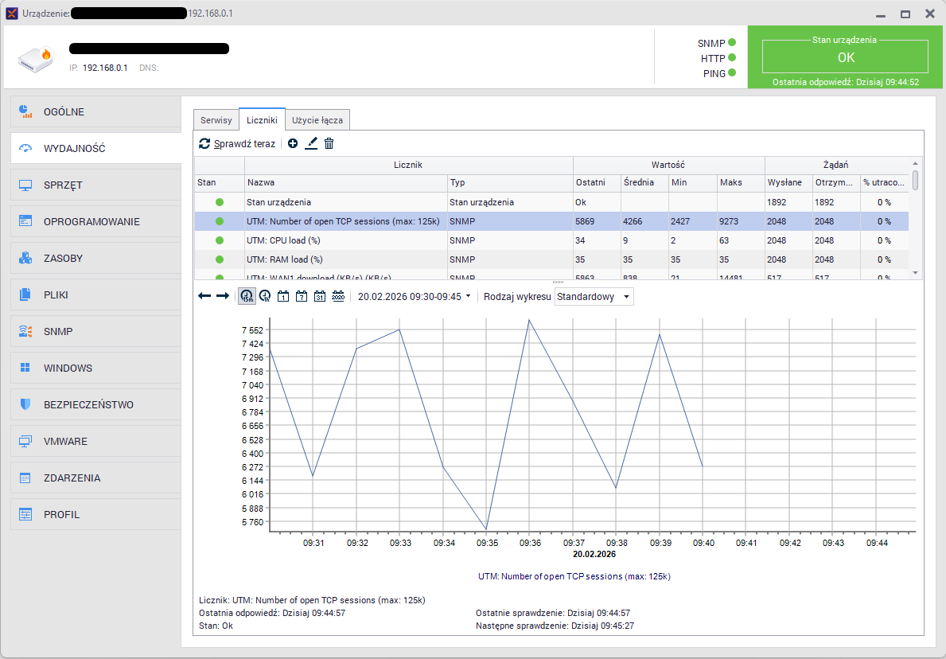Switch to the Użycie łącza tab
This screenshot has width=946, height=659.
tap(317, 120)
